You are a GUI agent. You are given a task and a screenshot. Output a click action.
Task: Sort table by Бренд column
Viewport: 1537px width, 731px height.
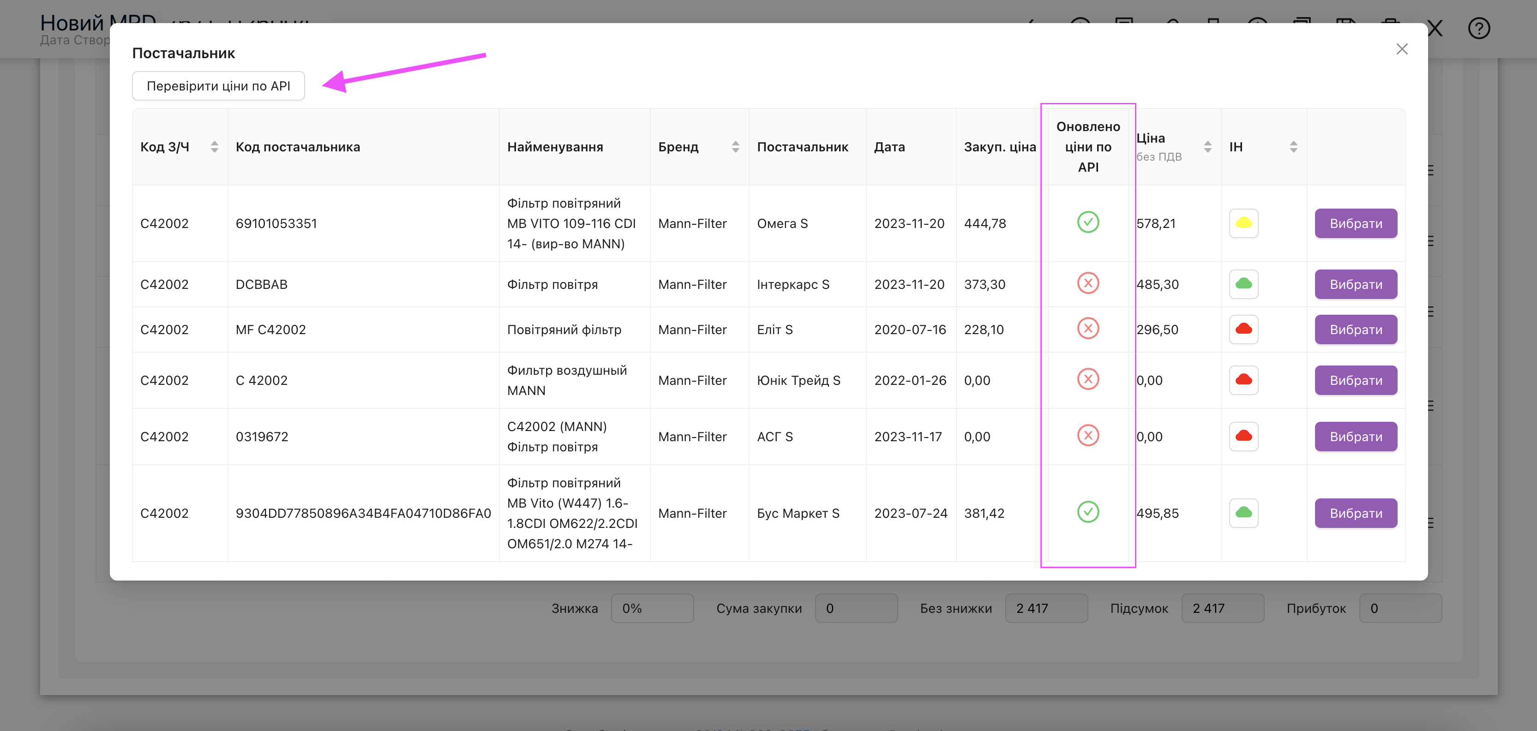pos(735,147)
